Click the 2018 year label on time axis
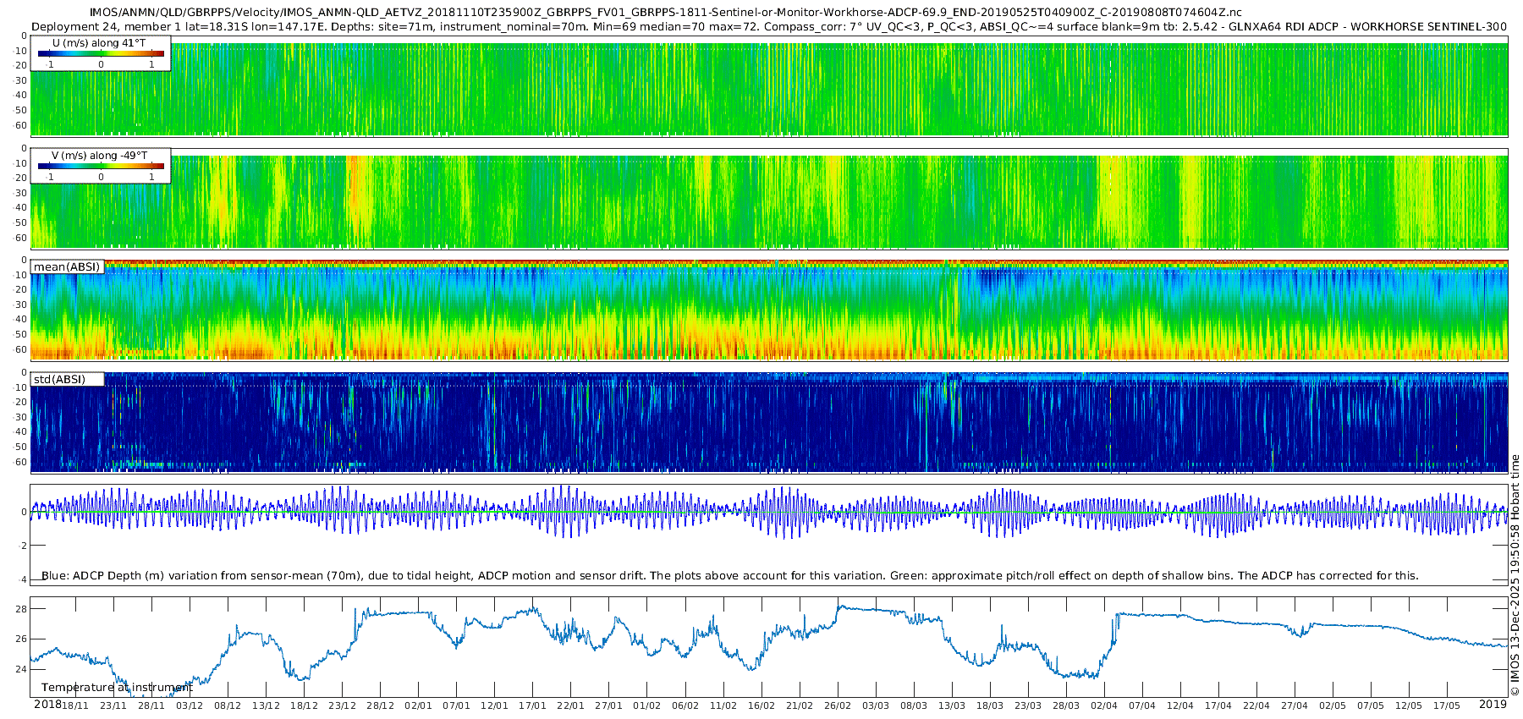The height and width of the screenshot is (719, 1523). [47, 705]
